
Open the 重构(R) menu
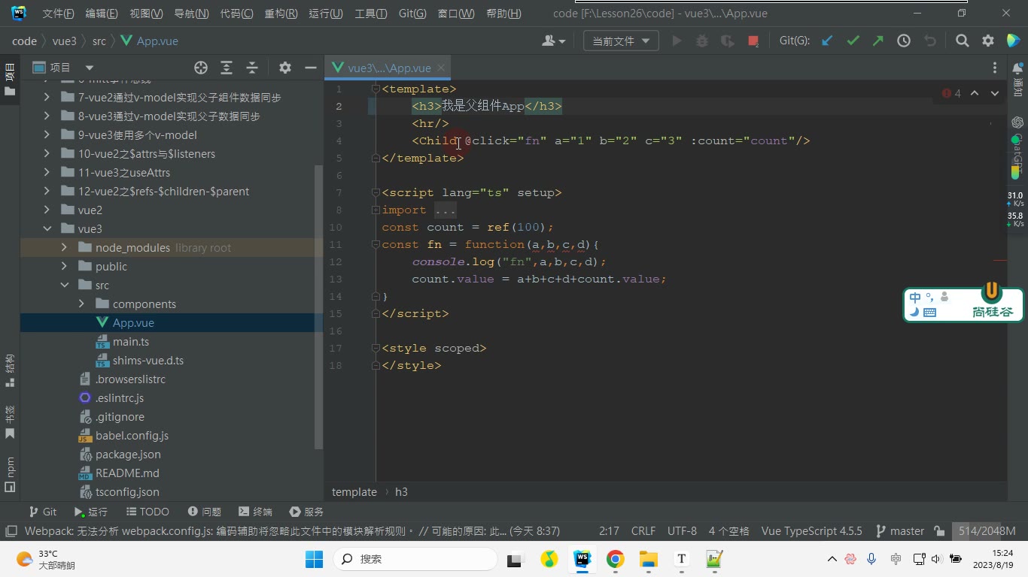(281, 14)
